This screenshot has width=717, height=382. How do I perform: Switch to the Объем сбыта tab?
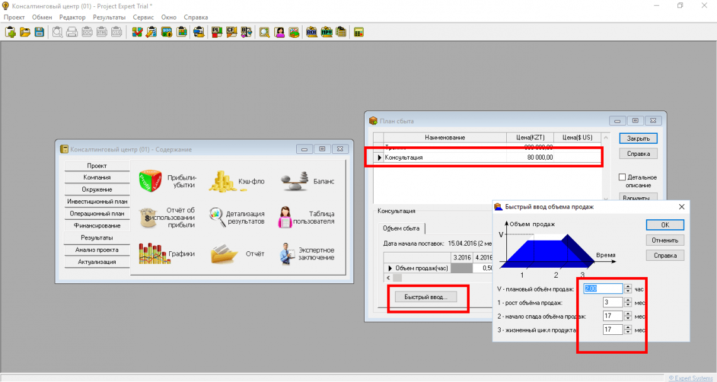[401, 228]
